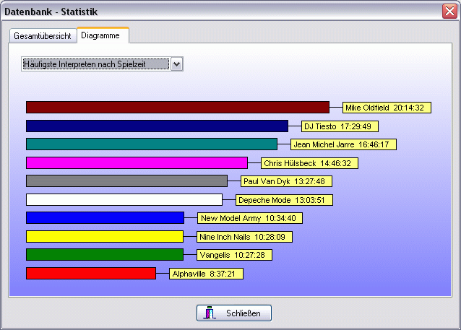
Task: Click the exit door icon on Schließen button
Action: click(x=210, y=313)
